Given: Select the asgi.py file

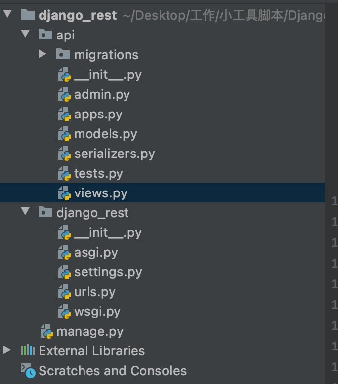Looking at the screenshot, I should 96,252.
